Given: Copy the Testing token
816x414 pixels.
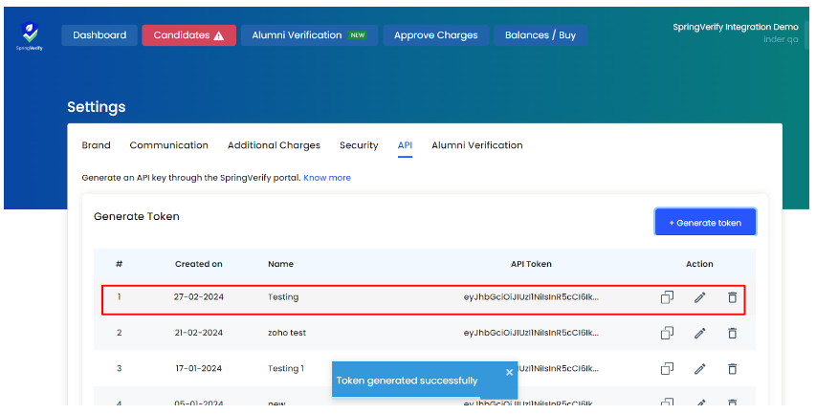Looking at the screenshot, I should (667, 297).
